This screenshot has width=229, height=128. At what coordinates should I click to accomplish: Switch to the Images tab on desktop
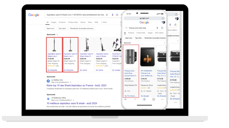point(54,22)
